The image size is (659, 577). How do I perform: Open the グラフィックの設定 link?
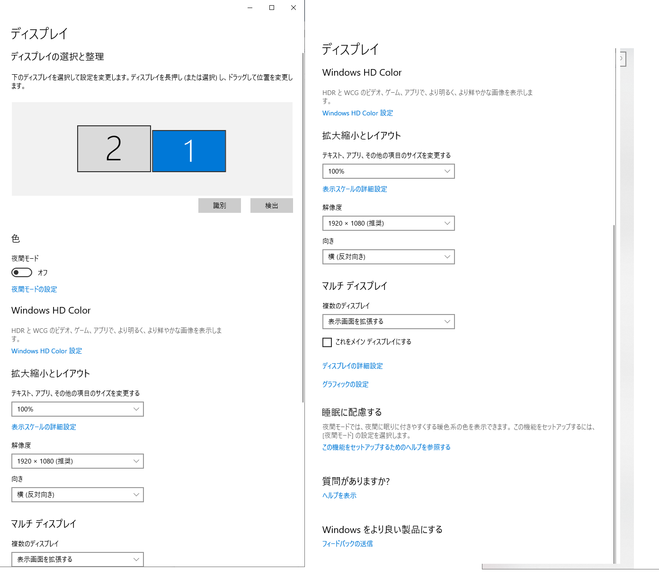[x=346, y=385]
